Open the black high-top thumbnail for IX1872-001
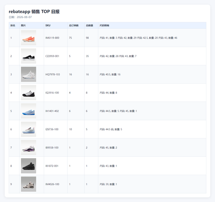This screenshot has width=215, height=202. (x=28, y=166)
